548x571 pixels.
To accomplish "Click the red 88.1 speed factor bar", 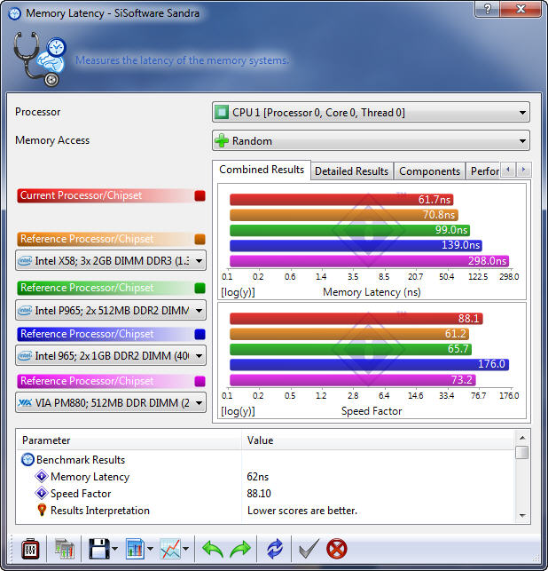I will coord(356,319).
